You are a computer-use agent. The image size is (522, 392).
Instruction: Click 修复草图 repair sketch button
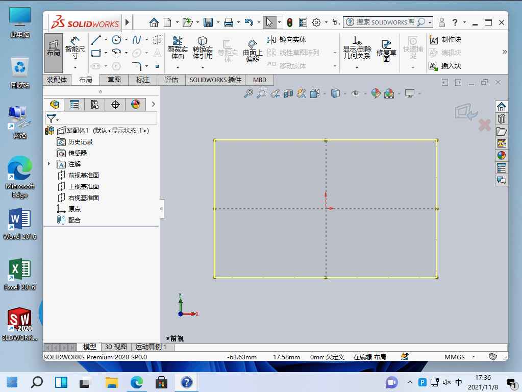tap(386, 48)
